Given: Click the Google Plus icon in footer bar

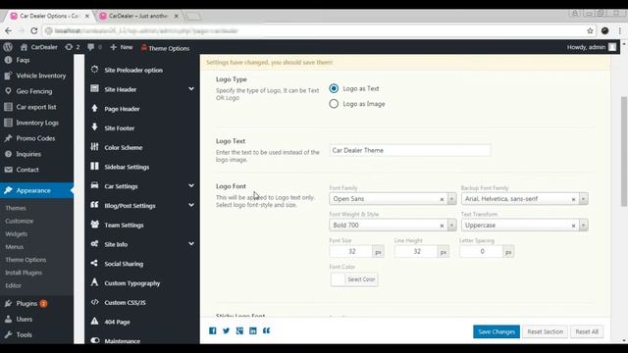Looking at the screenshot, I should coord(239,330).
